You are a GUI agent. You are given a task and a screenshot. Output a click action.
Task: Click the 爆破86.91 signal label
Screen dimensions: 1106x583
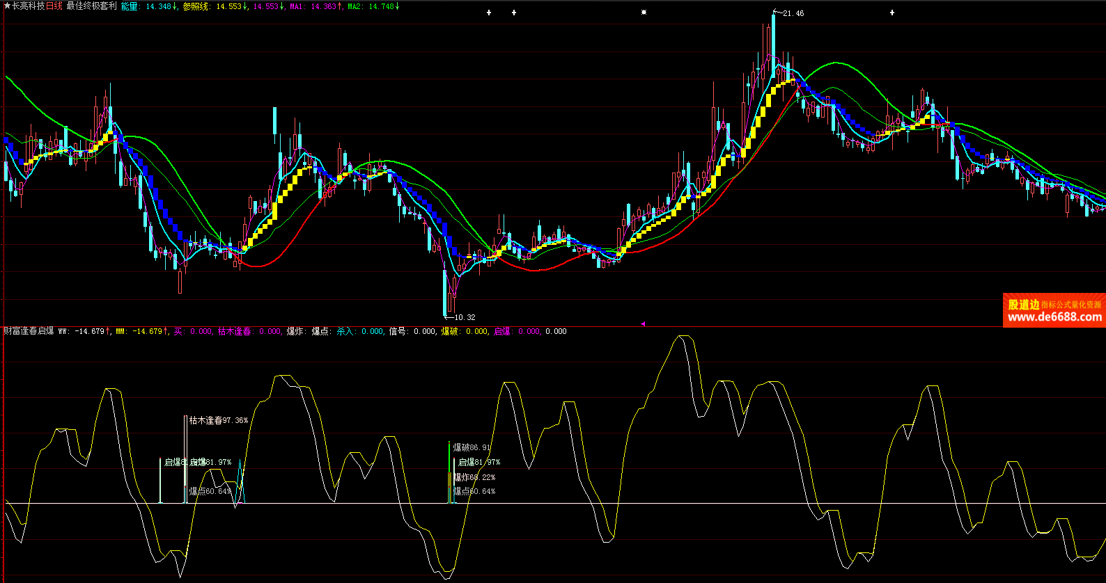click(x=472, y=447)
